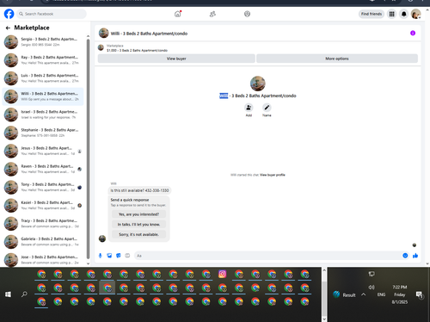430x322 pixels.
Task: Open the Raven conversation
Action: (43, 169)
